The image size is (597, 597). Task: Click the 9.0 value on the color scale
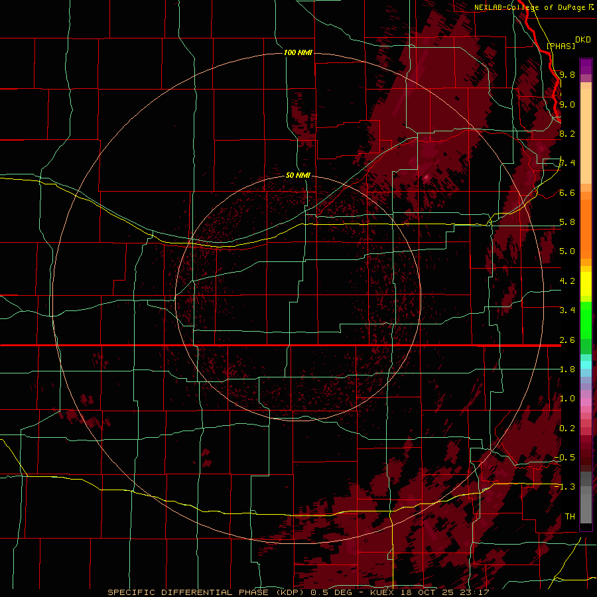pos(567,104)
